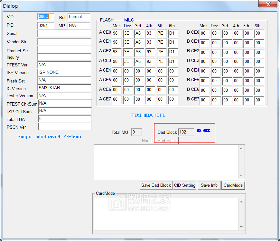280x241 pixels.
Task: Click the Bad Block value field
Action: (186, 132)
